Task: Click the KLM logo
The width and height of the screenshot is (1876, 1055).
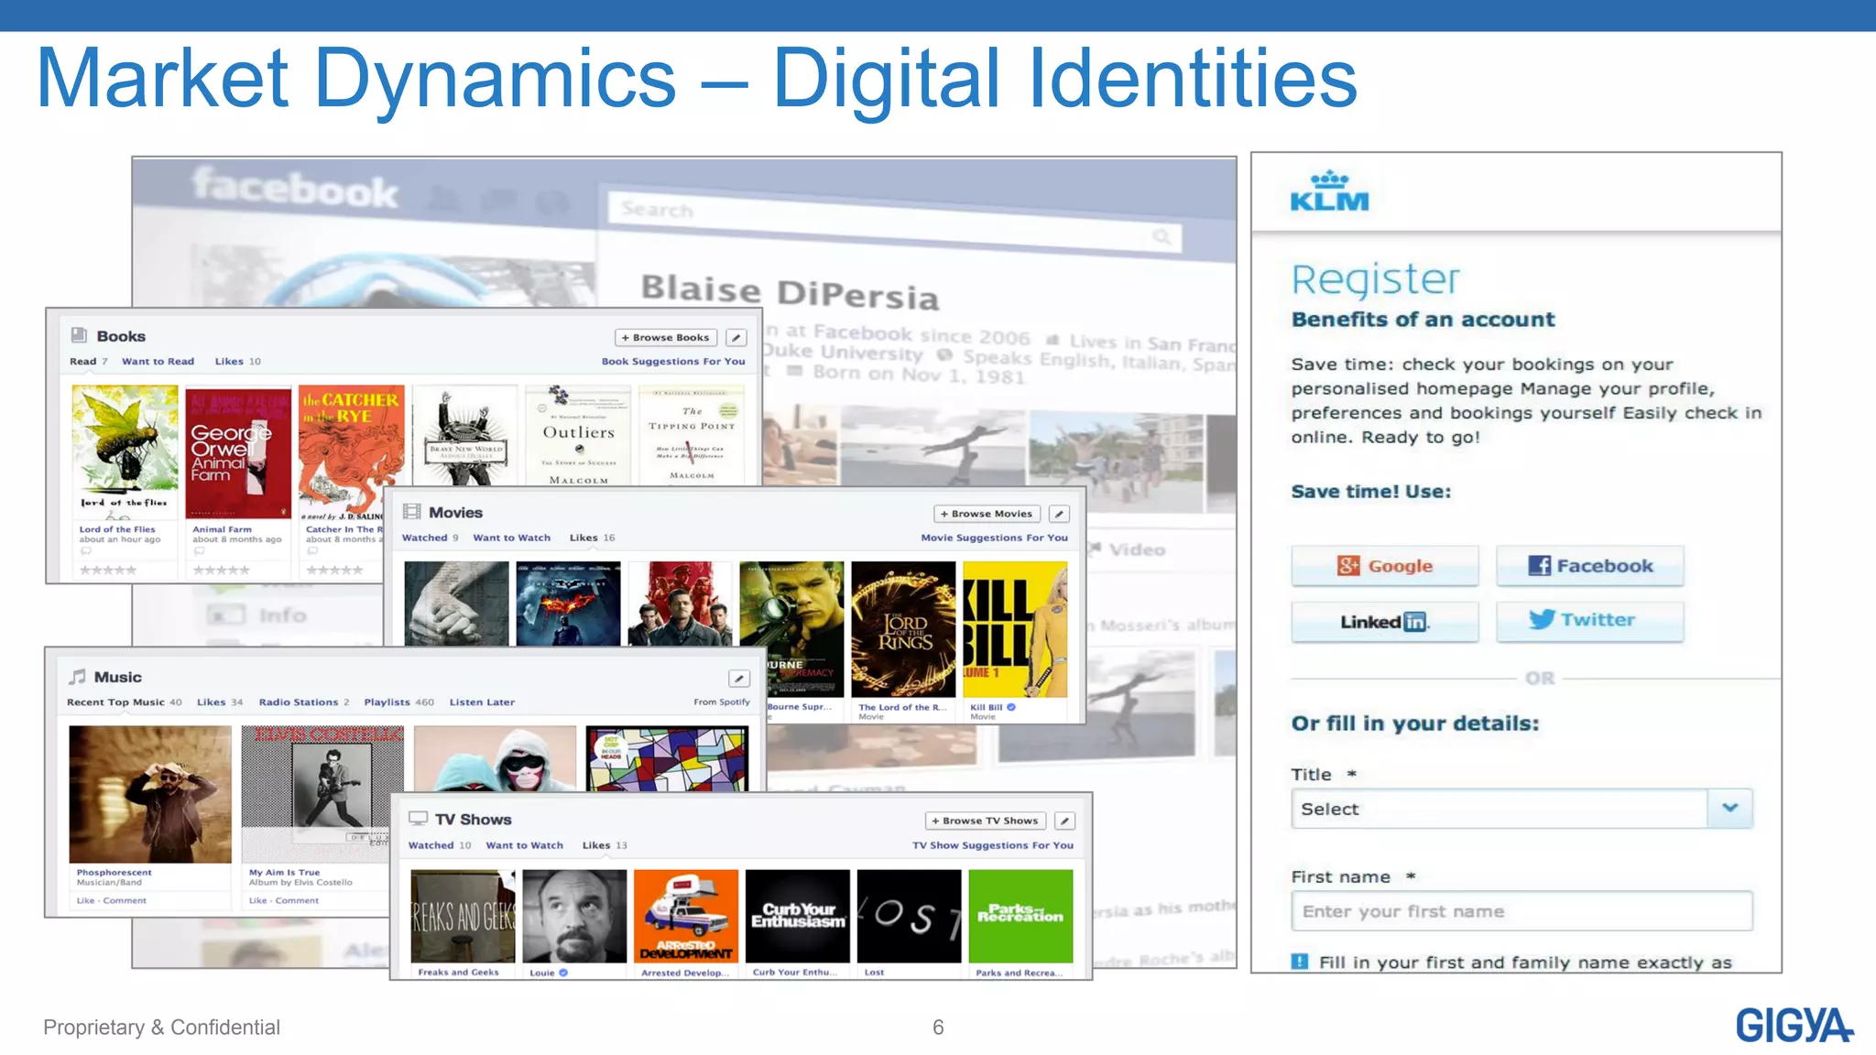Action: (x=1329, y=191)
